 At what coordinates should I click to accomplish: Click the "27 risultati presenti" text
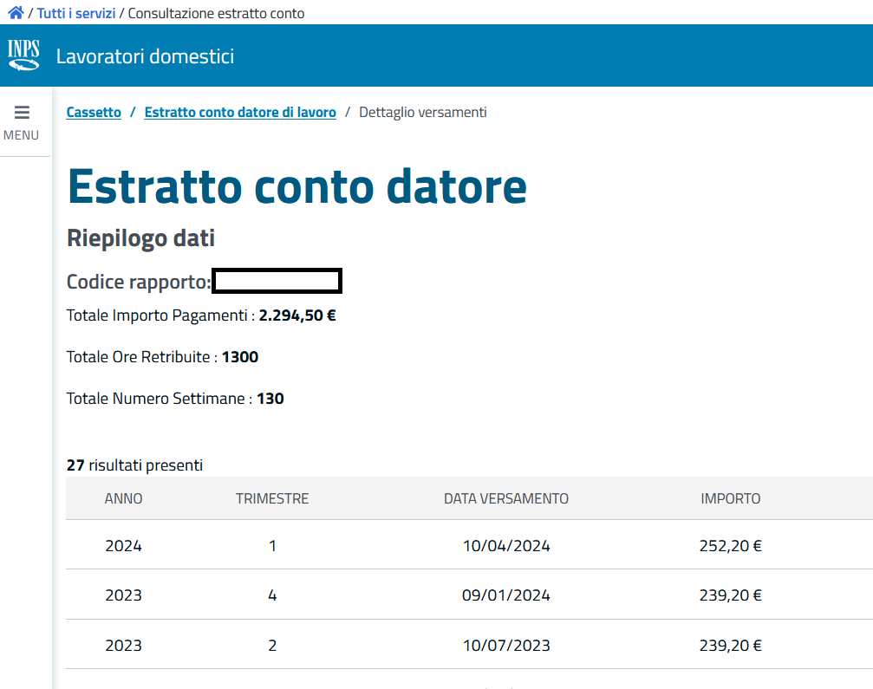tap(134, 465)
